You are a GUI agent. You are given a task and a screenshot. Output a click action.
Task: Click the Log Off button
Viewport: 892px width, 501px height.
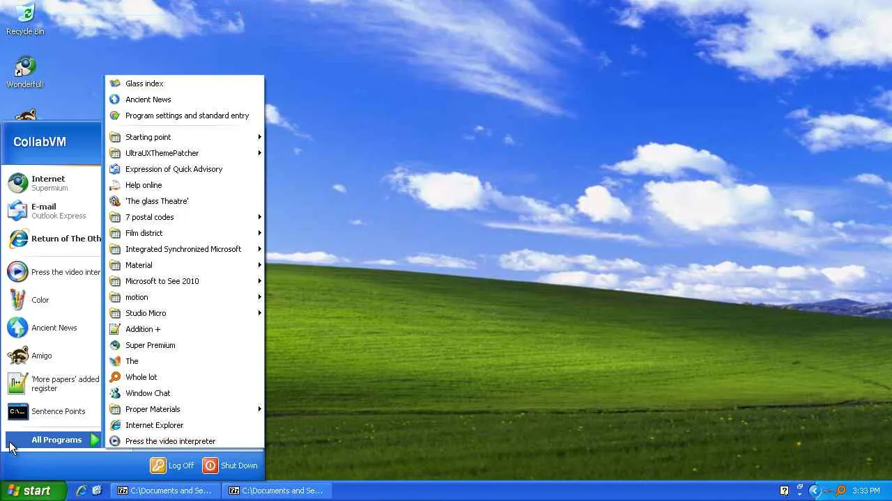pyautogui.click(x=172, y=466)
